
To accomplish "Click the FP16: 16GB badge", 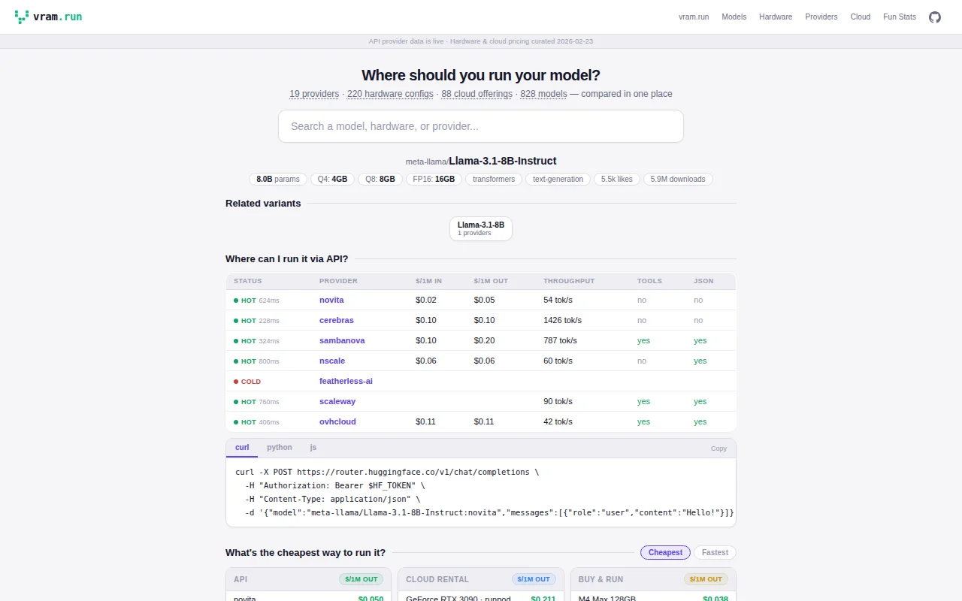I will (434, 179).
